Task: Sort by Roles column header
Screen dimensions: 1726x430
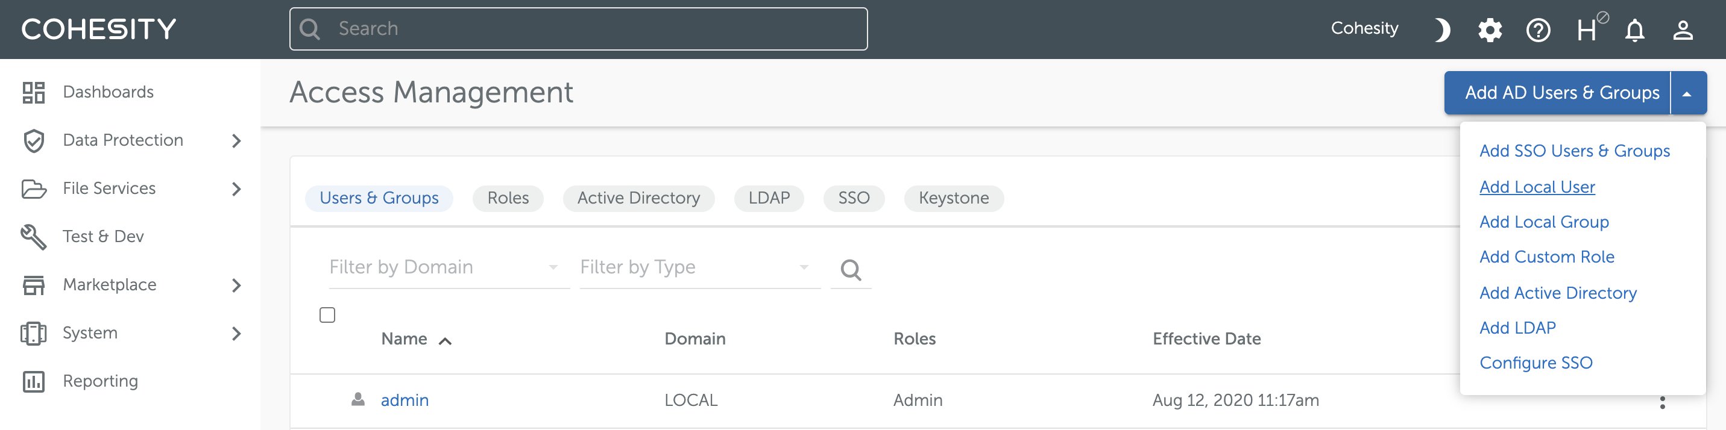Action: (915, 339)
